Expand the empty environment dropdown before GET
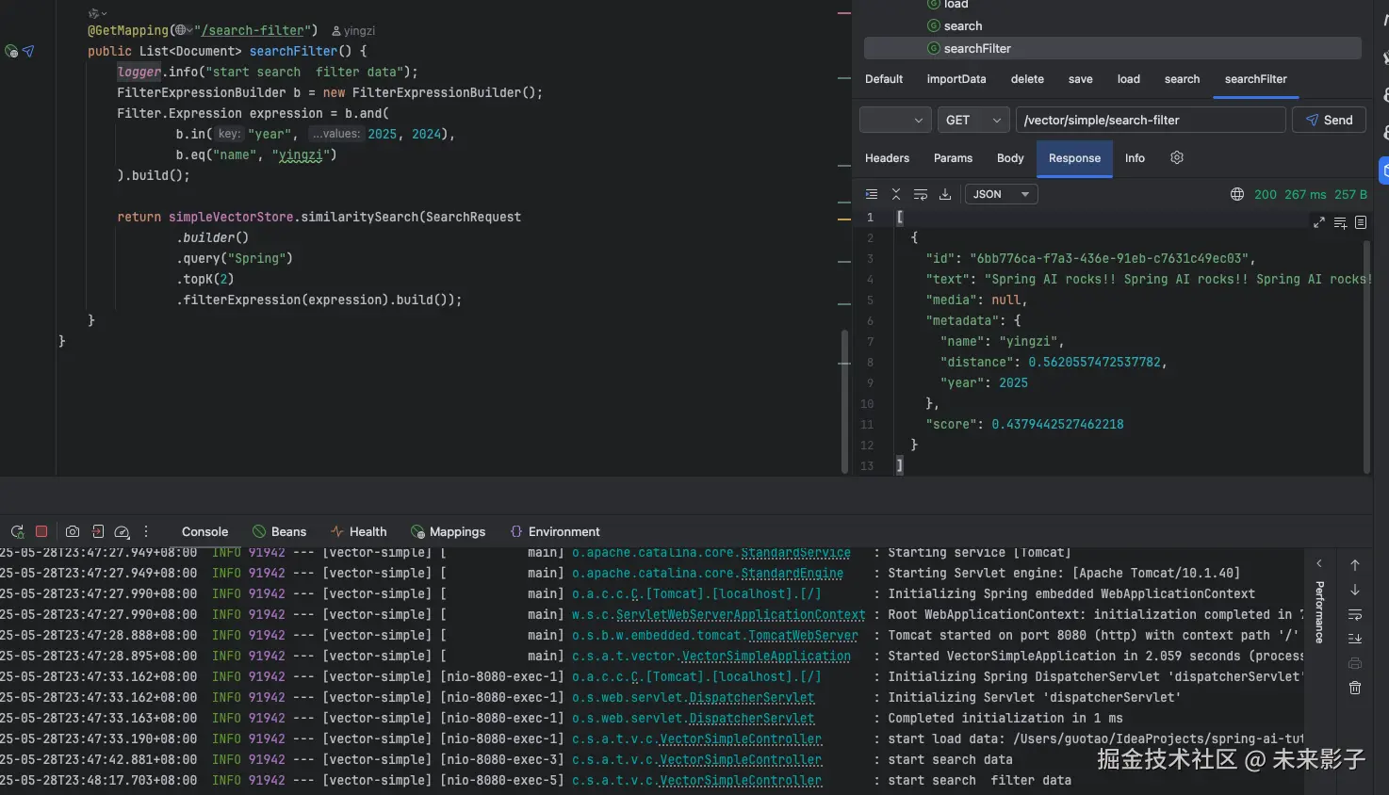The image size is (1389, 795). (896, 120)
